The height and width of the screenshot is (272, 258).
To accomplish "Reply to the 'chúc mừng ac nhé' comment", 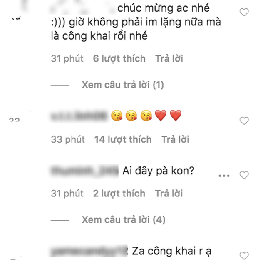I will tap(169, 58).
